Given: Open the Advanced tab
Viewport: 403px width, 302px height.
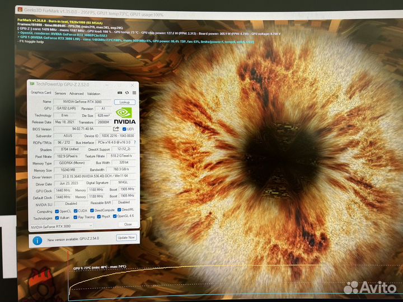Looking at the screenshot, I should point(76,94).
